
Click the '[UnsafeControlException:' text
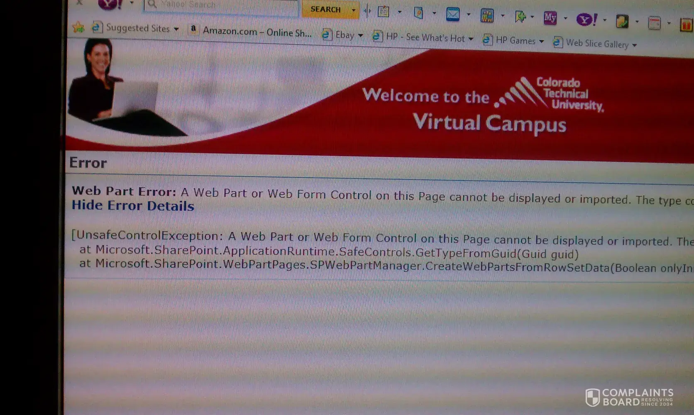pyautogui.click(x=147, y=235)
